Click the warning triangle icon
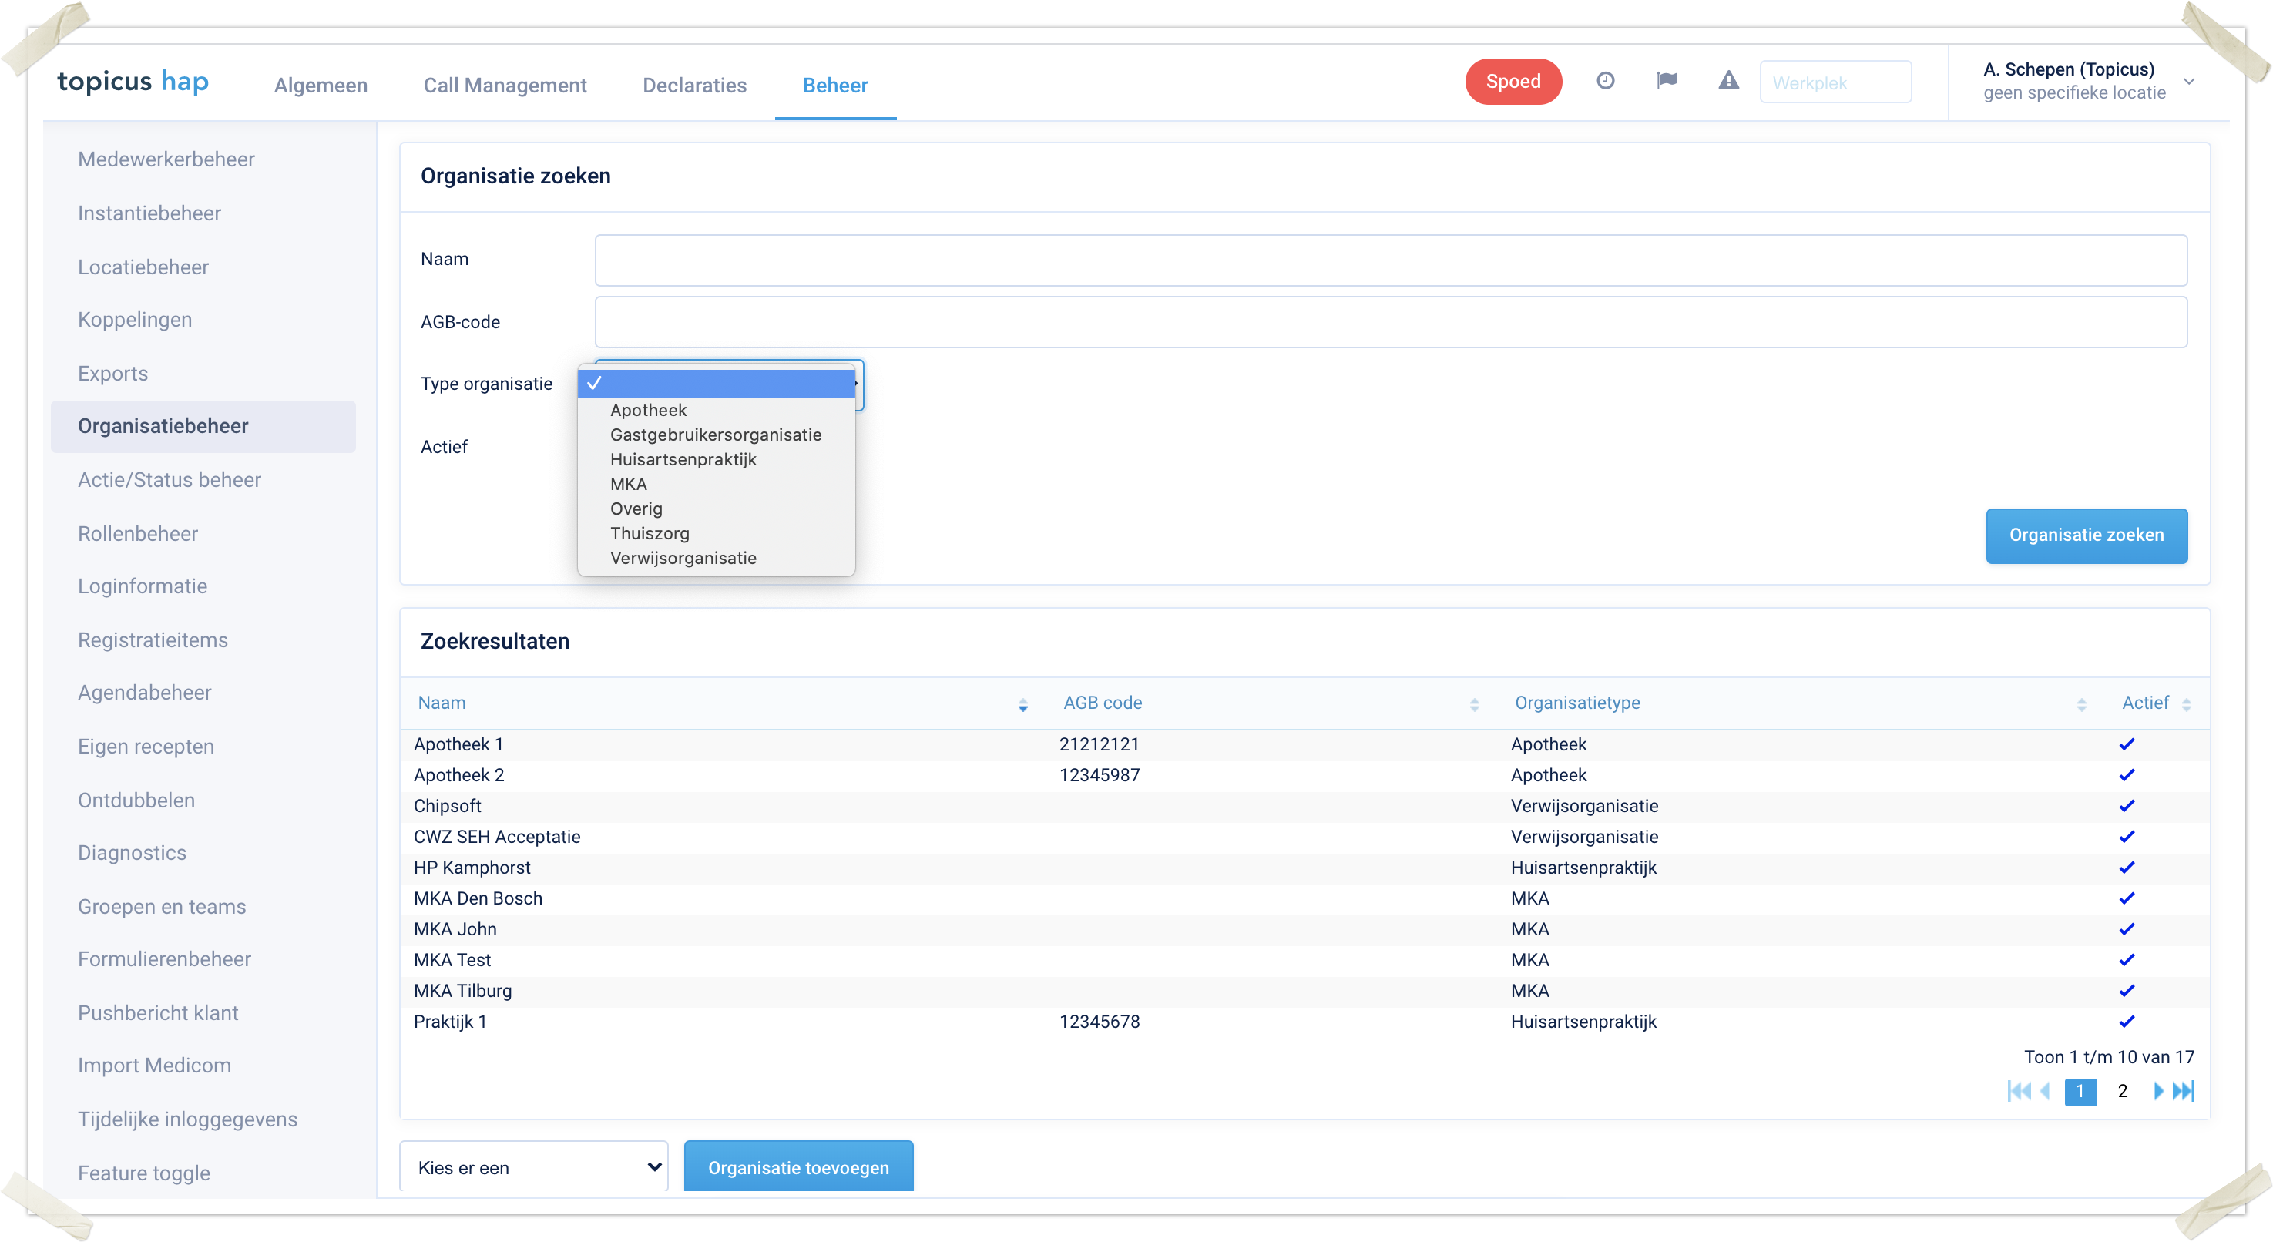The width and height of the screenshot is (2273, 1242). (1727, 81)
